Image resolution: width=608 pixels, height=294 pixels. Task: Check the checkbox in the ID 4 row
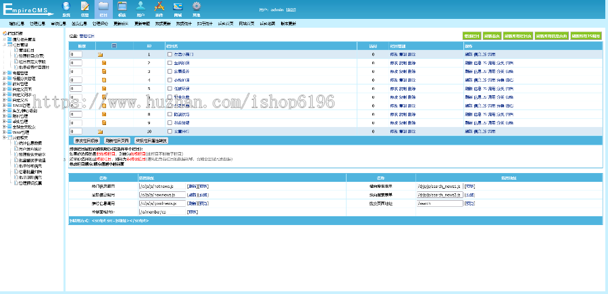(x=170, y=80)
